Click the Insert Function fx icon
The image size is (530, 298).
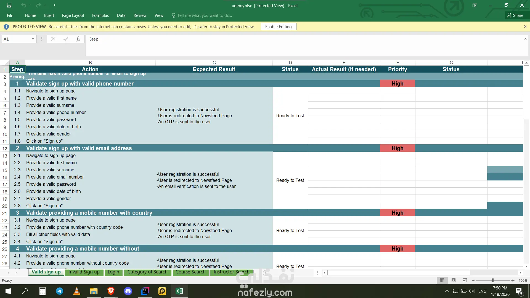(78, 39)
